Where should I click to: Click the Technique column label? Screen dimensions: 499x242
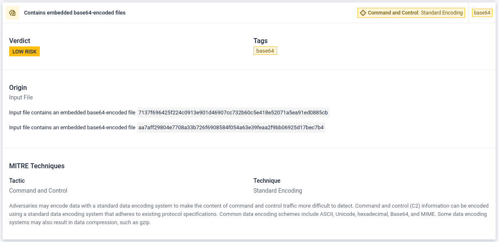pyautogui.click(x=267, y=181)
